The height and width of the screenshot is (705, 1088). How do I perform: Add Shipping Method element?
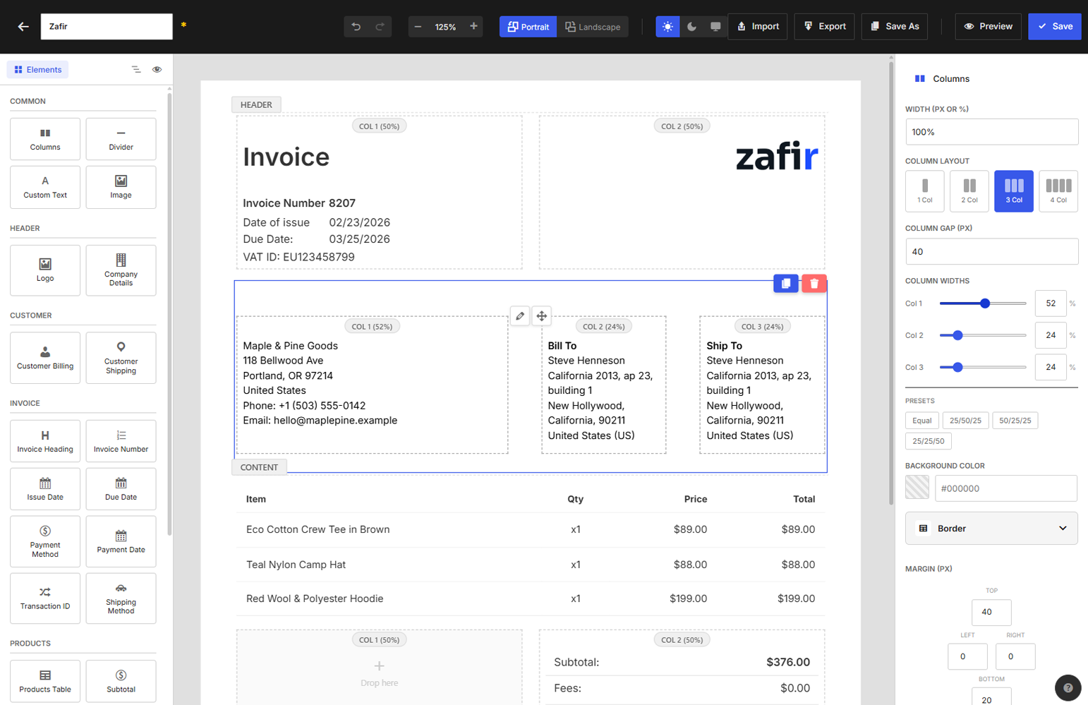121,598
